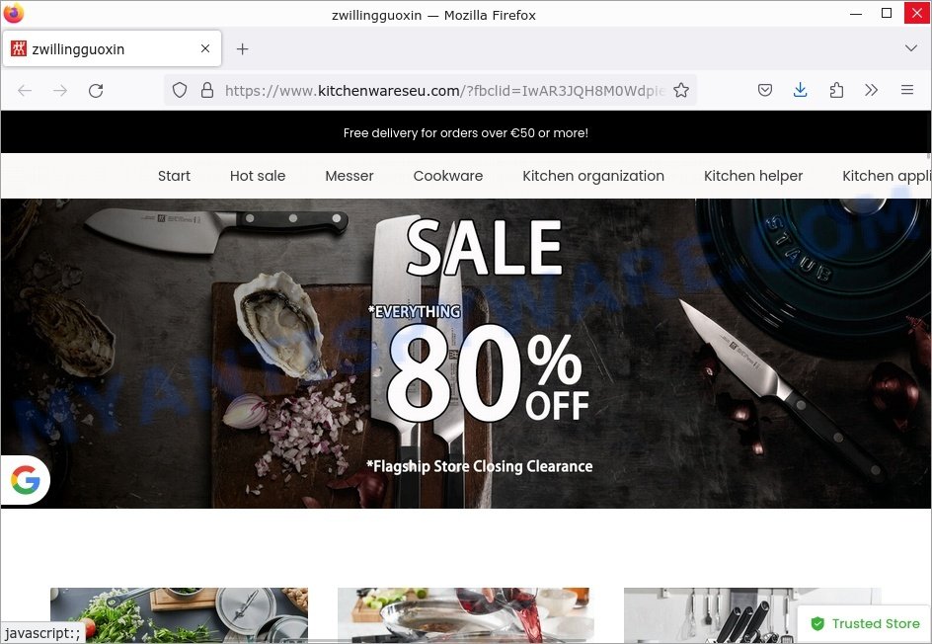This screenshot has width=932, height=644.
Task: Go back with the left arrow
Action: tap(25, 91)
